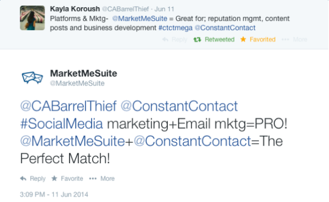Open @ConstantContact mention in Kayla's tweet

(225, 28)
